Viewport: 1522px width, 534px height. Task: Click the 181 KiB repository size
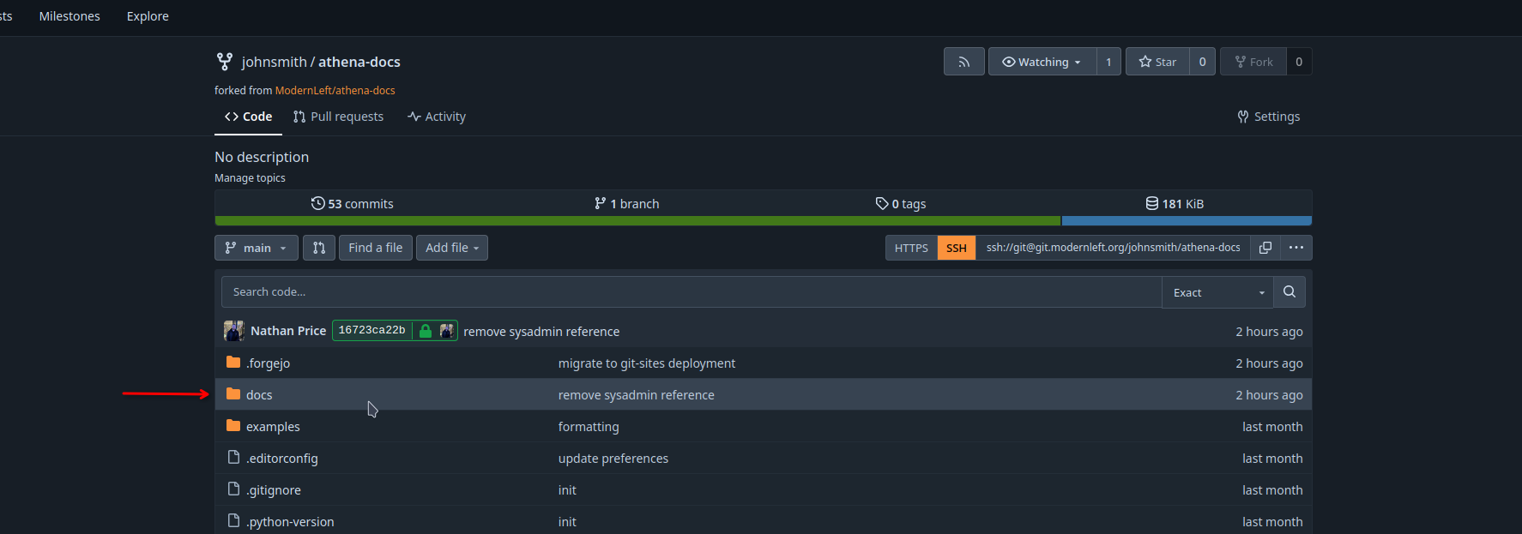[1175, 204]
